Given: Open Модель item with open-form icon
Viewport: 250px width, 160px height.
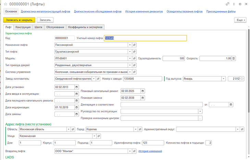Looking at the screenshot, I should [134, 58].
